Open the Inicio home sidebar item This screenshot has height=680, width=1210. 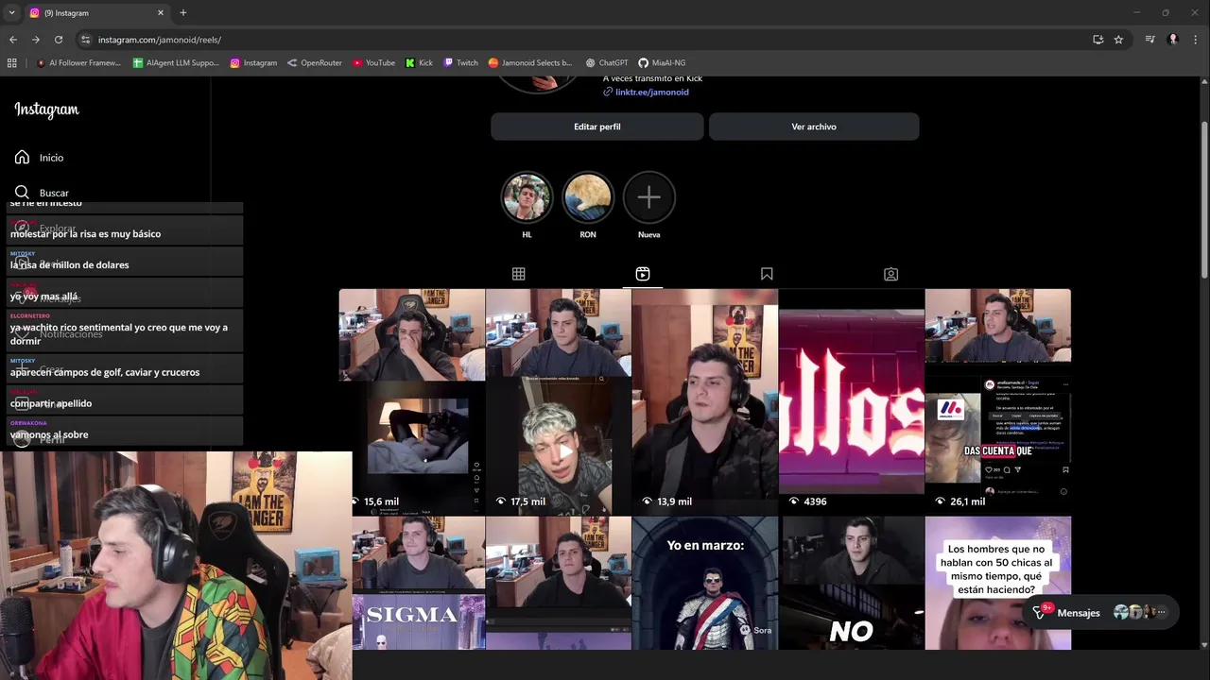40,158
